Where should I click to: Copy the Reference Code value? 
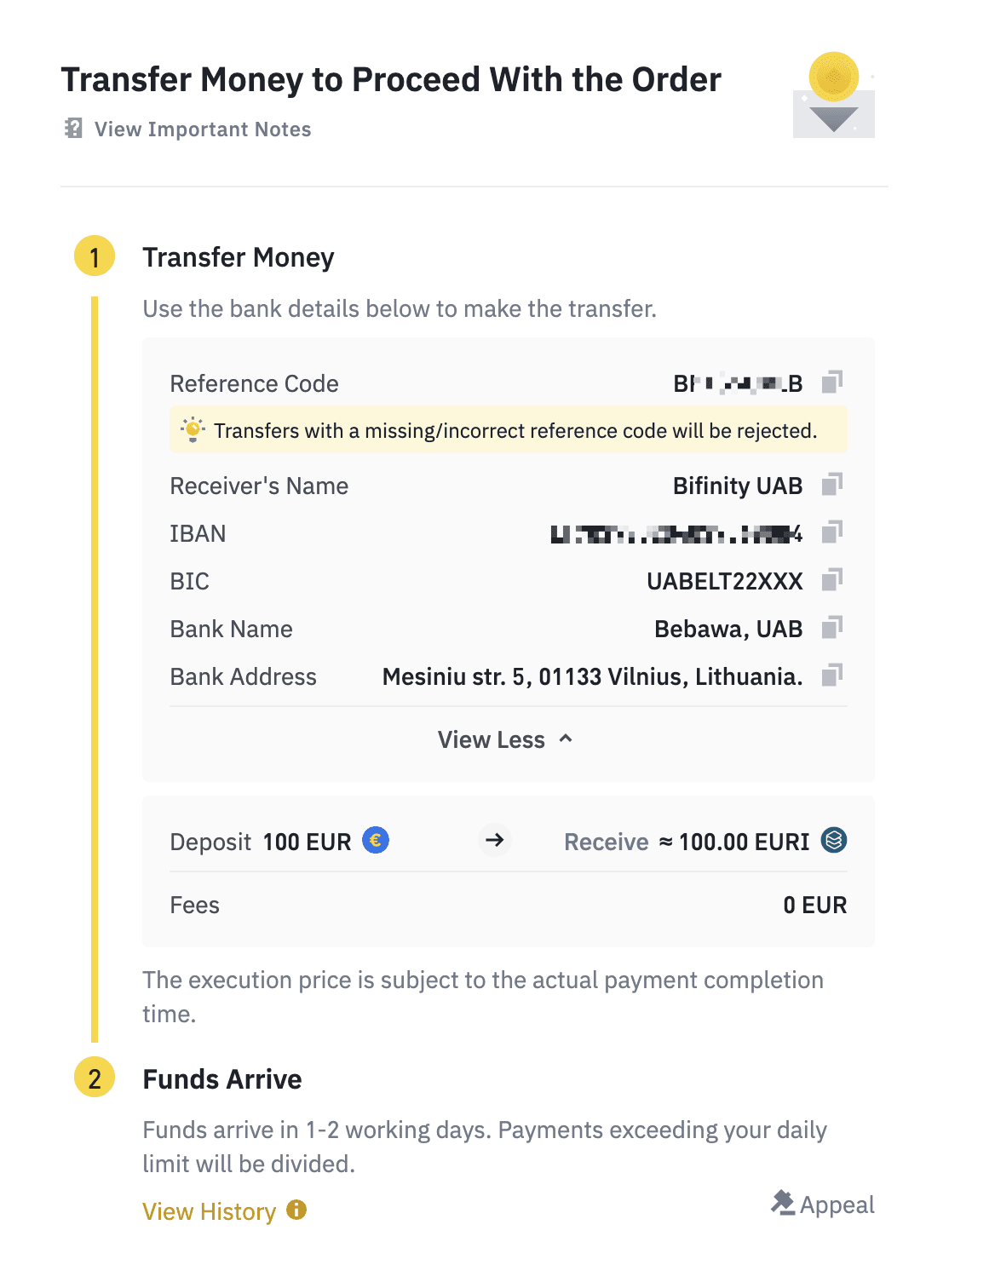pyautogui.click(x=831, y=382)
